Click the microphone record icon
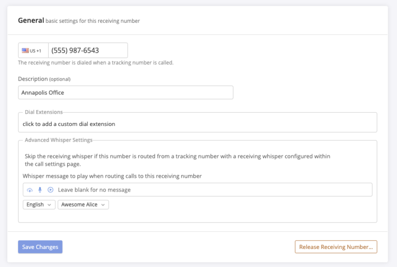Screen dimensions: 397x267 click(40, 190)
